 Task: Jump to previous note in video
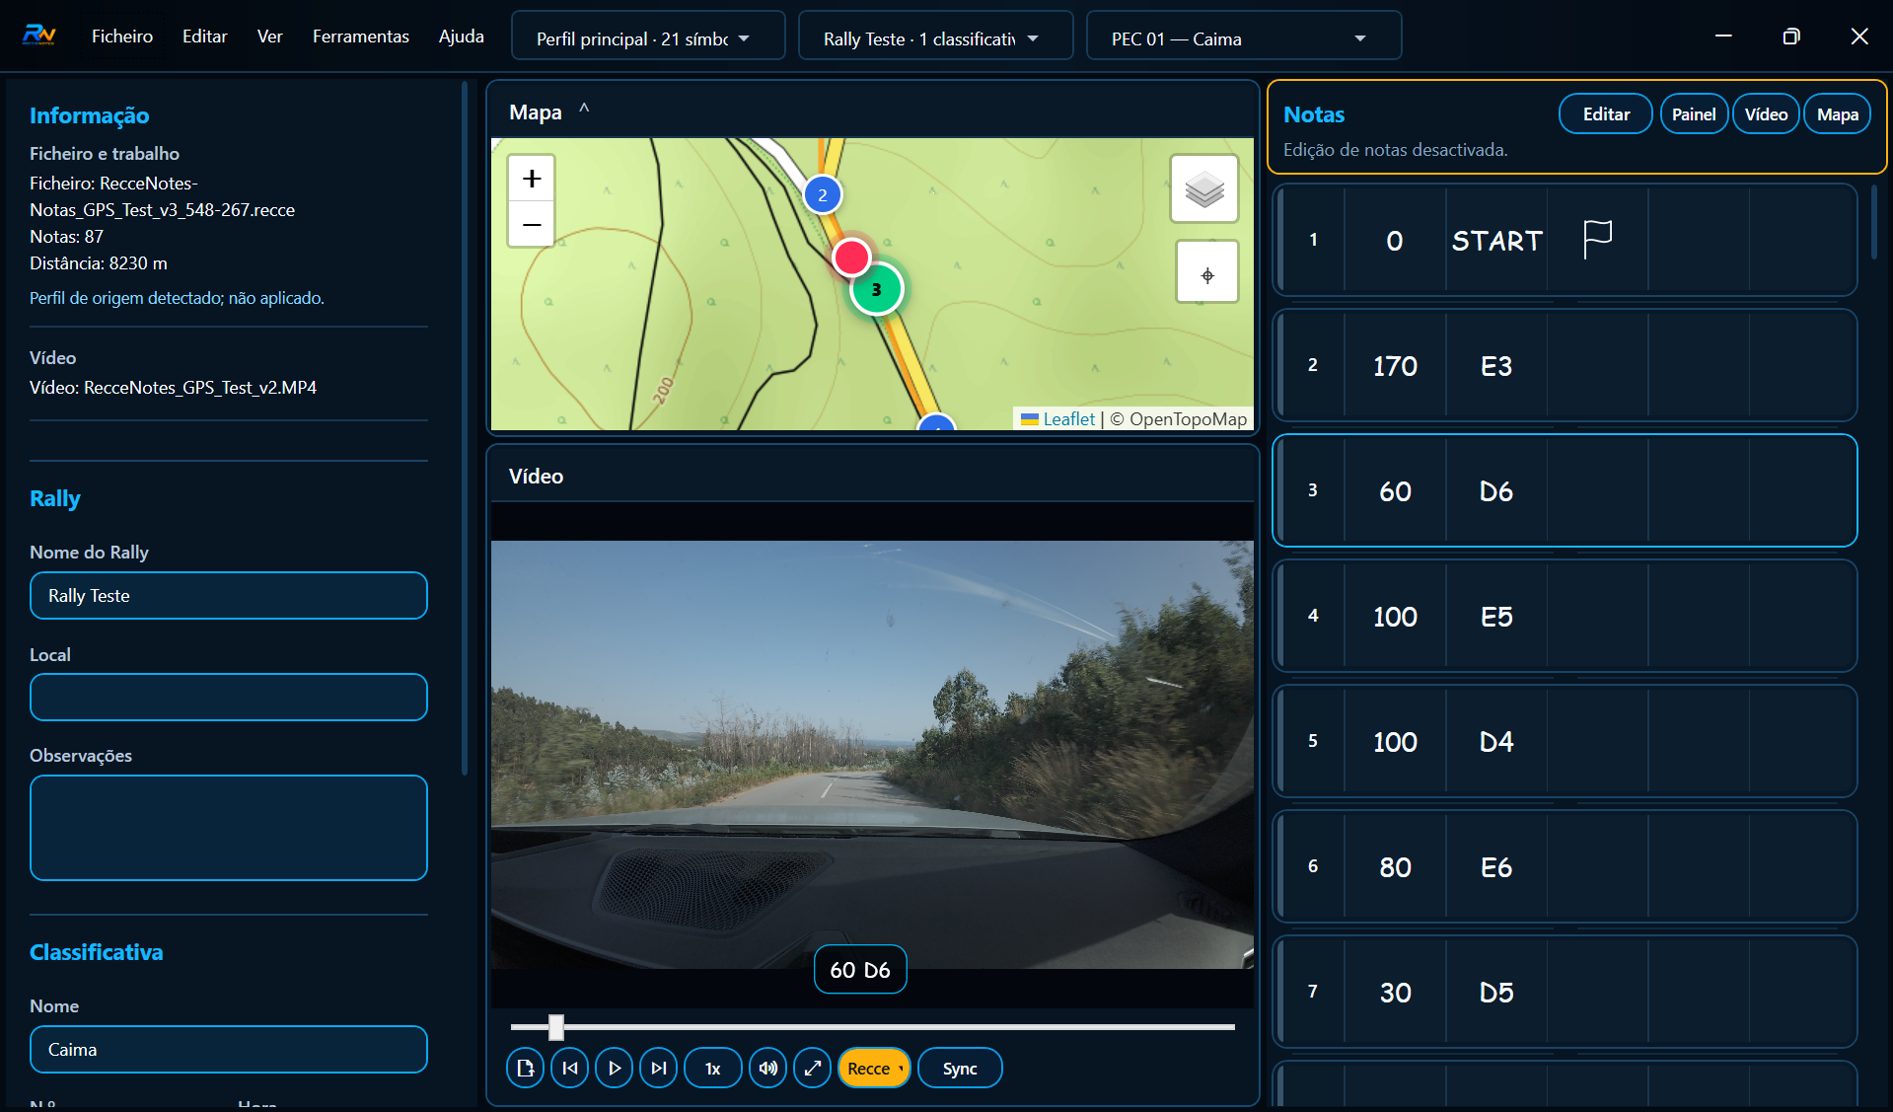click(x=569, y=1068)
